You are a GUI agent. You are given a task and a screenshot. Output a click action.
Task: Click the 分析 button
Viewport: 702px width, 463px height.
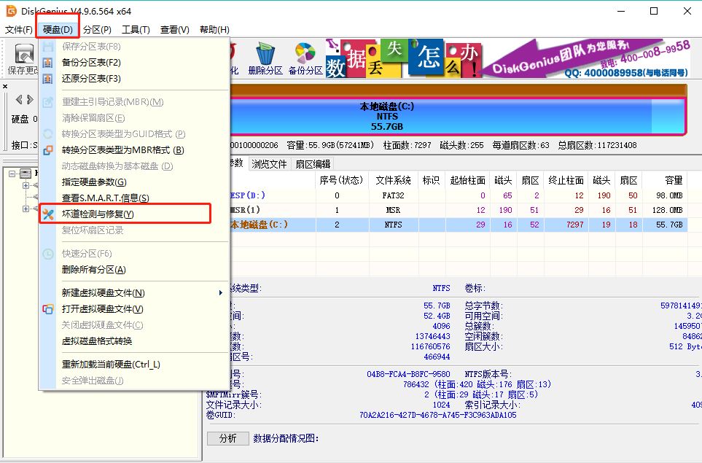pyautogui.click(x=228, y=438)
